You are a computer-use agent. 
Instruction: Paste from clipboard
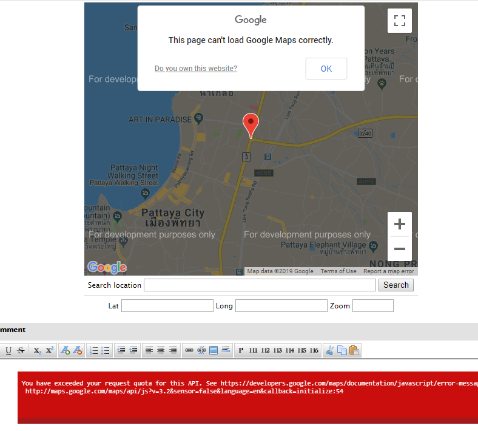354,350
